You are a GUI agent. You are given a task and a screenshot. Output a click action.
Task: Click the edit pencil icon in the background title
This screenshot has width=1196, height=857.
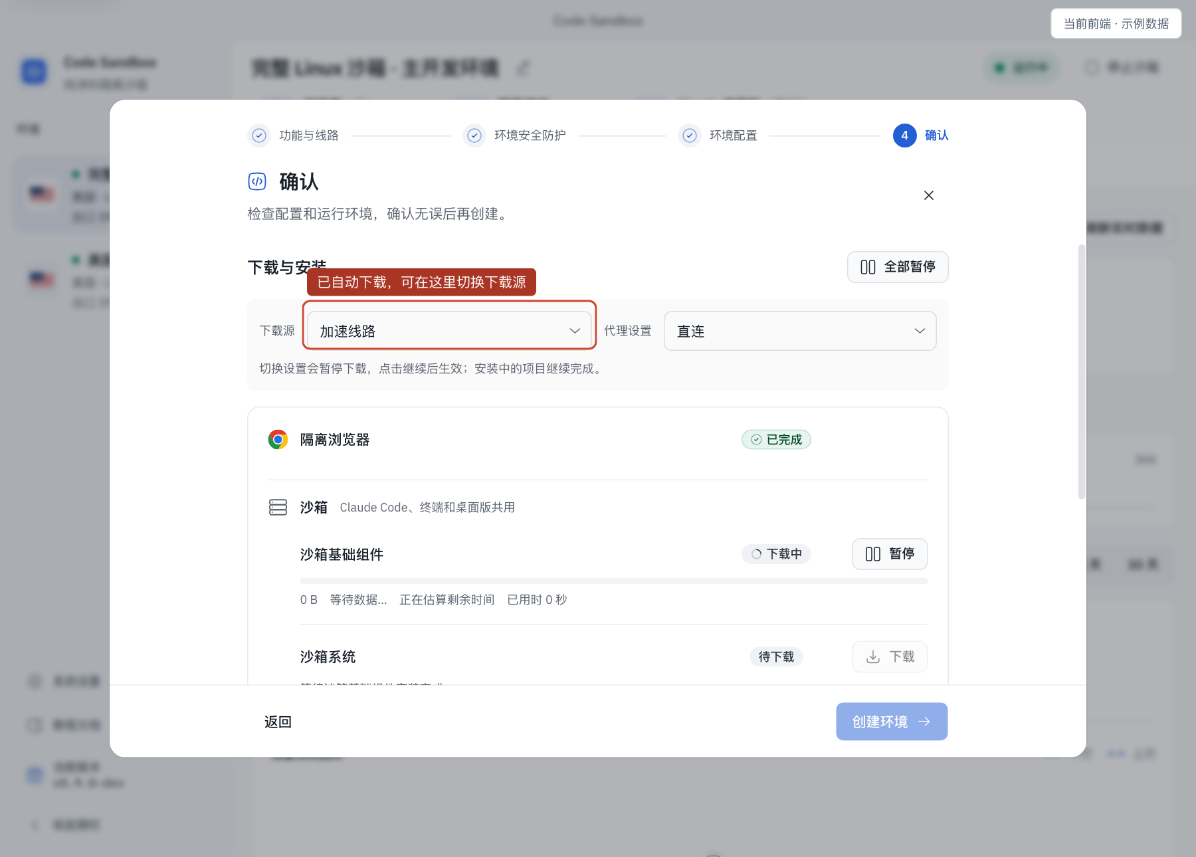[x=524, y=68]
